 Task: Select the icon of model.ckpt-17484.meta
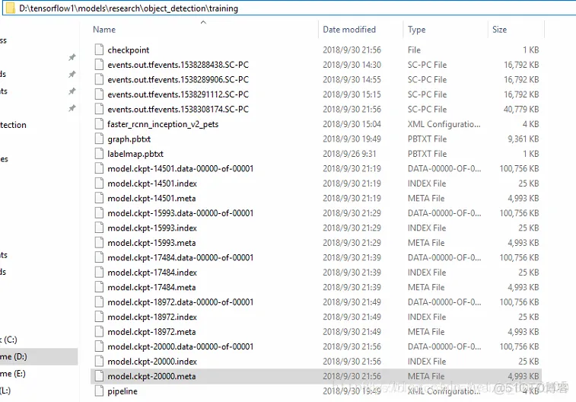99,287
